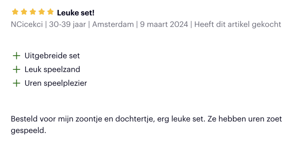Click the Uitgebreide set pro text
Viewport: 295px width, 144px height.
[x=52, y=56]
